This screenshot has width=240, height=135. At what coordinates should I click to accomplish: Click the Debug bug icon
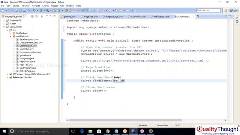coord(34,10)
